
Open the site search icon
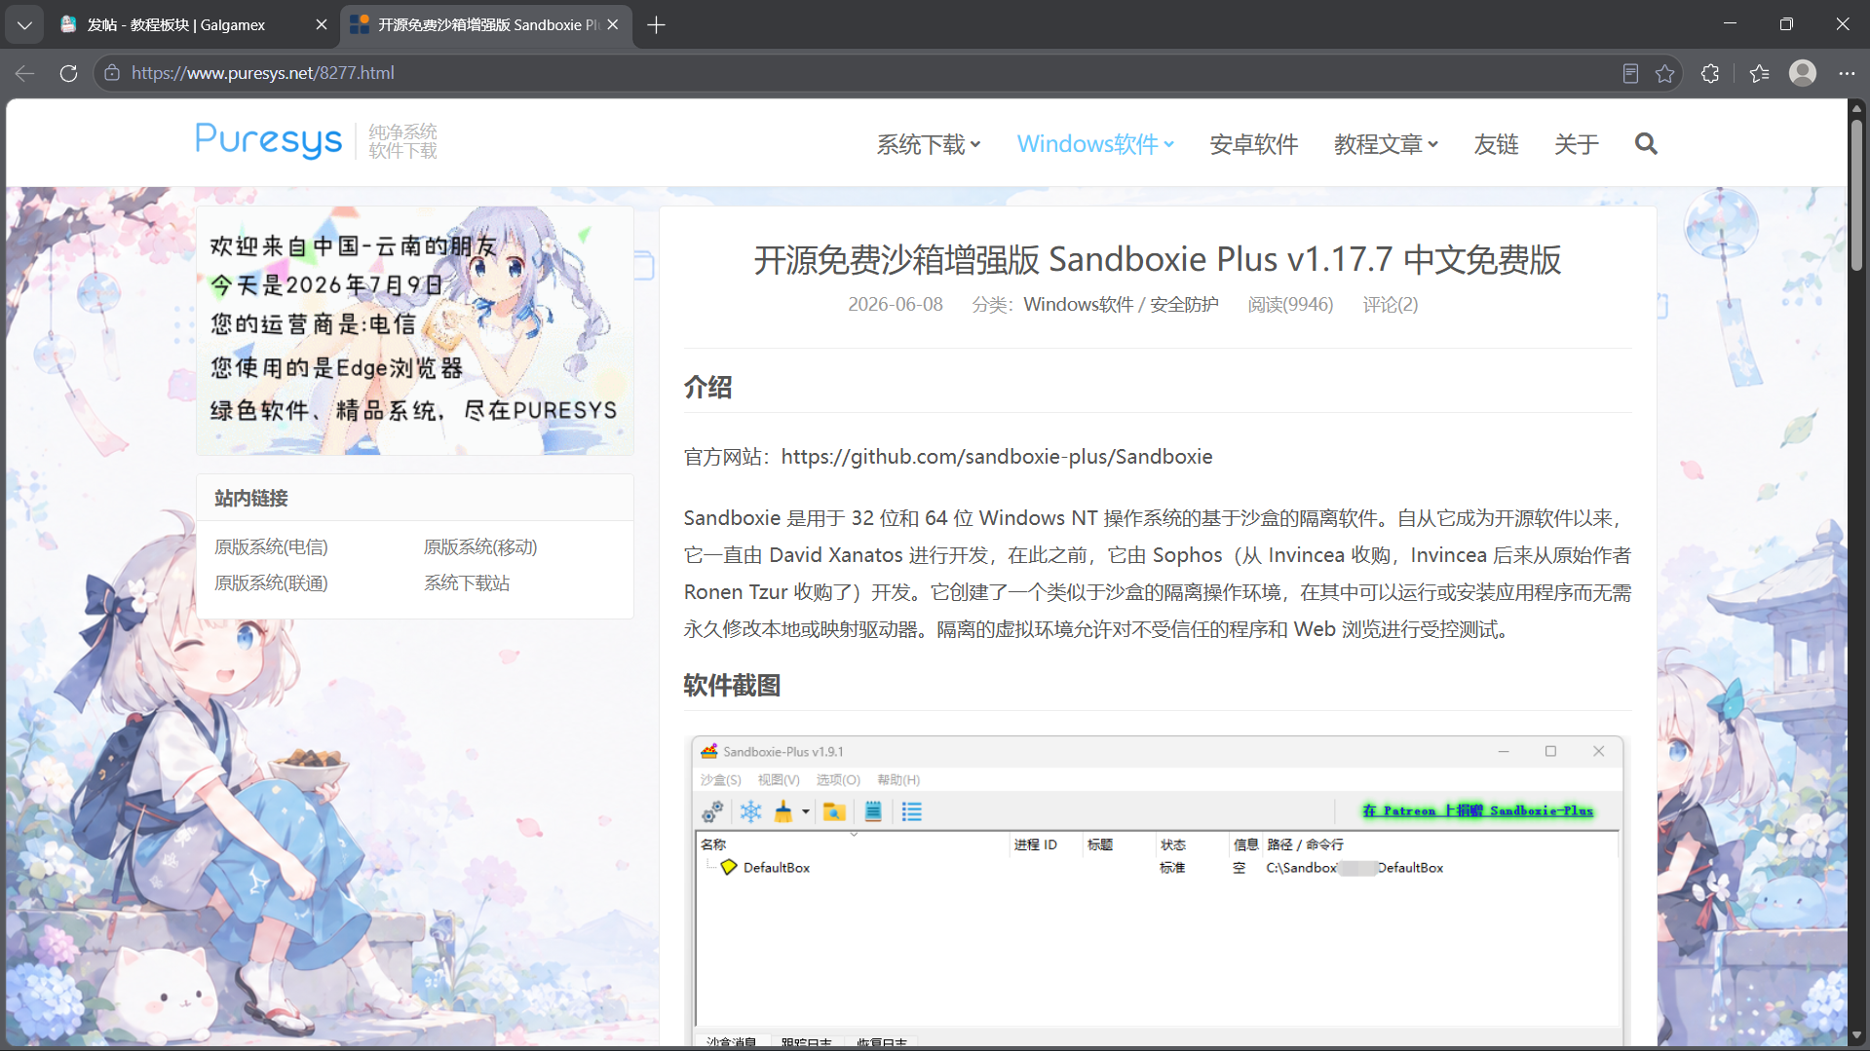click(x=1646, y=144)
